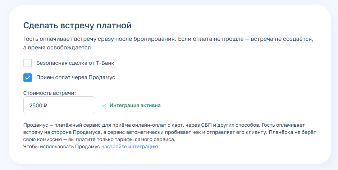Click the Прием оплат через Продамус label text
This screenshot has width=338, height=170.
point(76,77)
